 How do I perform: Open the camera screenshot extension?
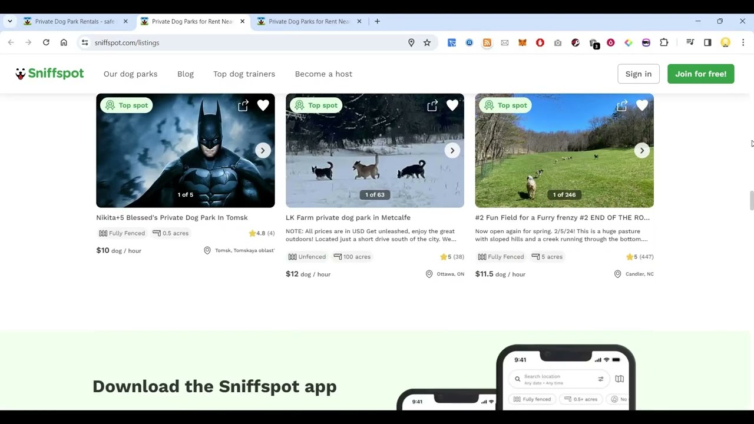(x=558, y=42)
